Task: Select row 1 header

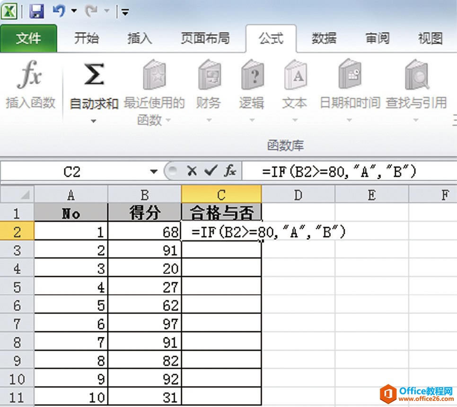Action: tap(17, 213)
